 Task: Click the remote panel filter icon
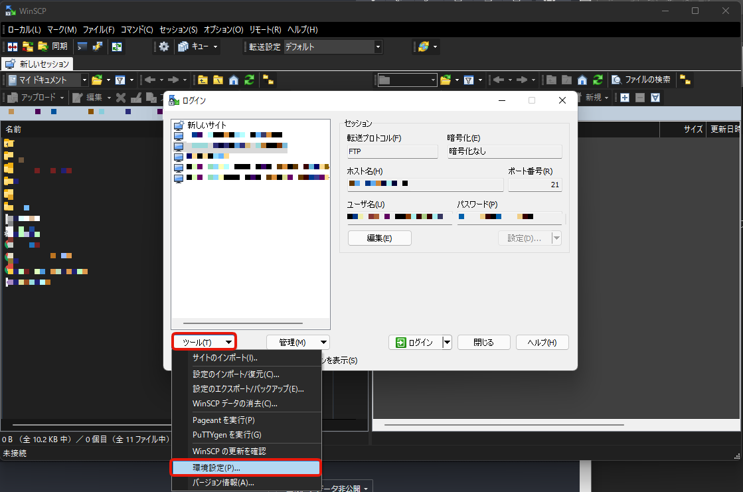pyautogui.click(x=469, y=80)
